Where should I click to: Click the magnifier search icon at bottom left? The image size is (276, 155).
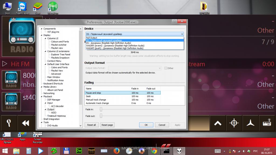[x=9, y=123]
